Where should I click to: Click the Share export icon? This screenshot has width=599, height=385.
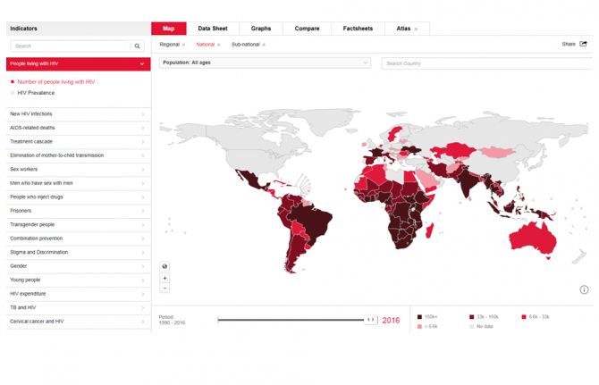[x=584, y=44]
